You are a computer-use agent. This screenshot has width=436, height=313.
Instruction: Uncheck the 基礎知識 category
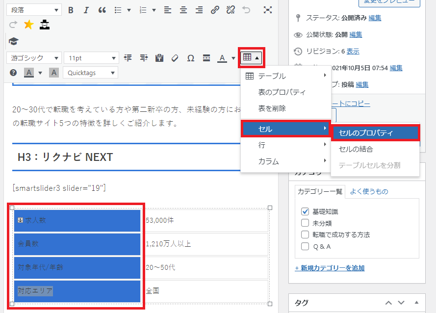click(305, 212)
